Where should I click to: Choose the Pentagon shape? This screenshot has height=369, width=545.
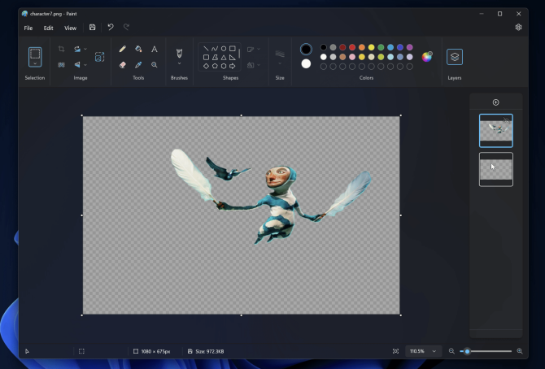point(215,66)
